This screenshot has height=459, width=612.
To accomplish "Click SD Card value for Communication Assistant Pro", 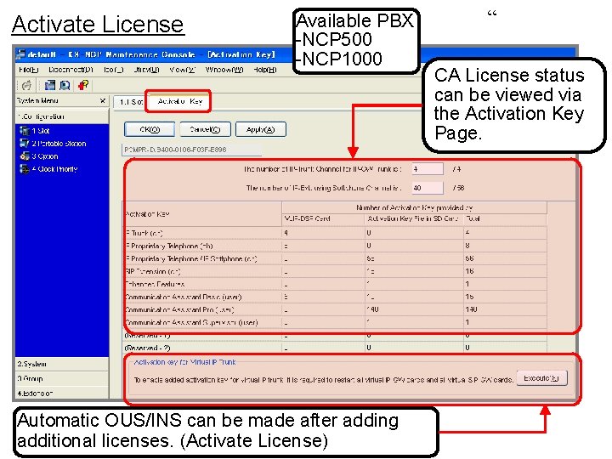I will (x=373, y=309).
